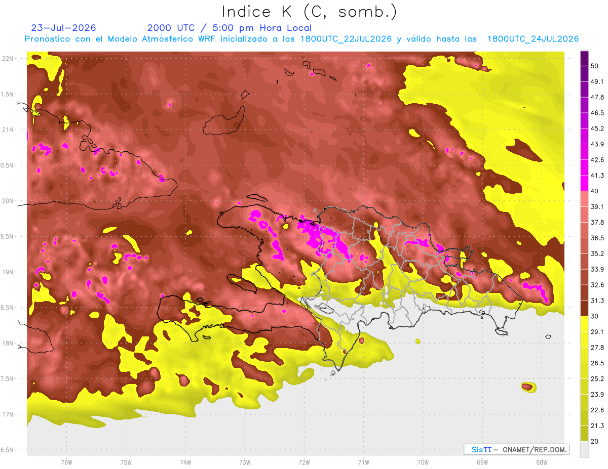Click the longitude label '72W'
The image size is (608, 469).
tap(304, 462)
